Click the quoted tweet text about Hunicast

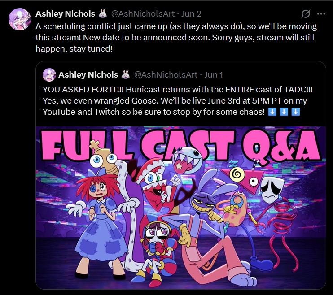point(178,100)
